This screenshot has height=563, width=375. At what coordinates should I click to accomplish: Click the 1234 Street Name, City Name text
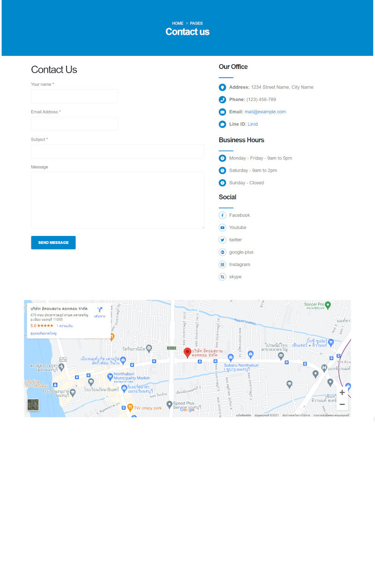[282, 87]
